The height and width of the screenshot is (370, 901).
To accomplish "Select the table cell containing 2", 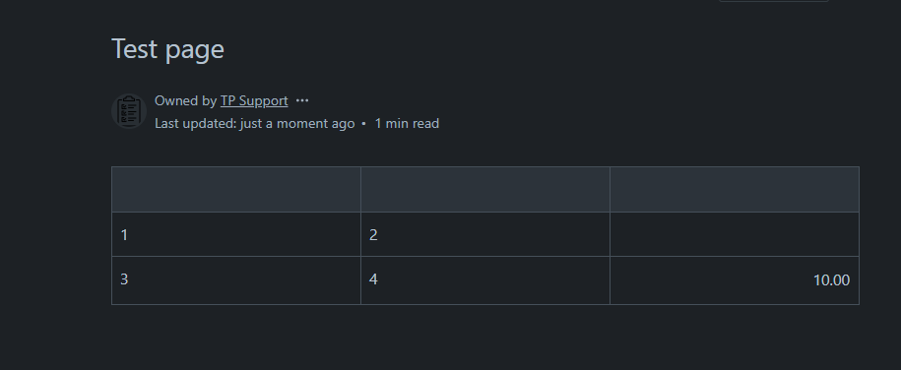I will 485,234.
